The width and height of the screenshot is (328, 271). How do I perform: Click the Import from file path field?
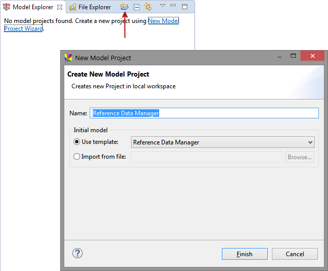pyautogui.click(x=207, y=157)
